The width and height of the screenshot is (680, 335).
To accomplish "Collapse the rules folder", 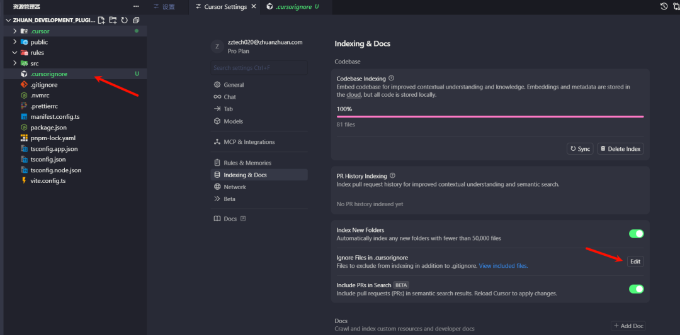I will (15, 53).
